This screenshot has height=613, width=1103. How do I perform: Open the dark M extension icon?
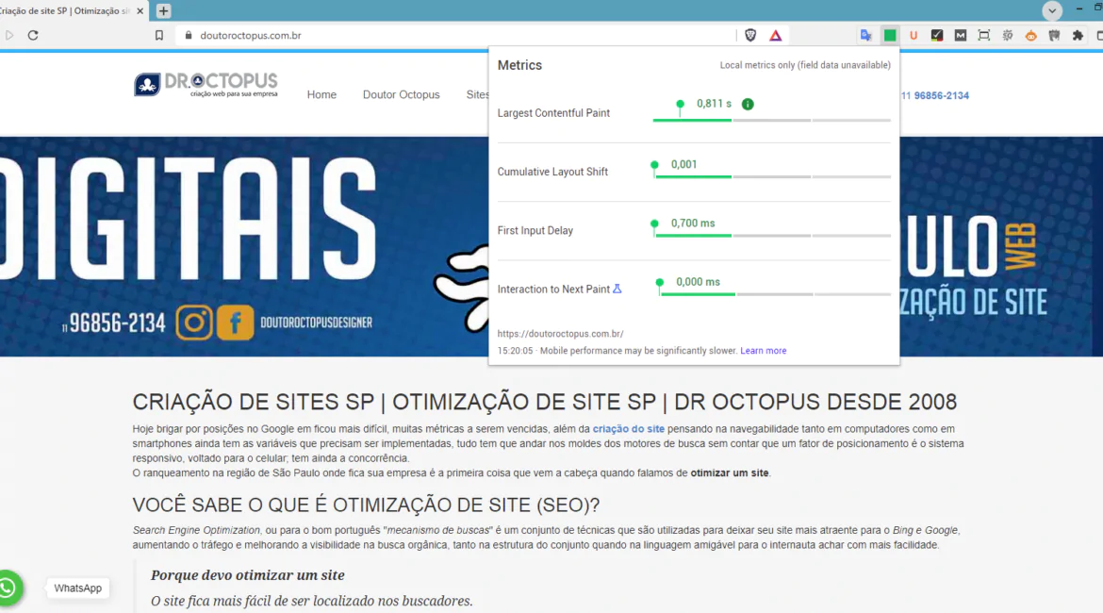(x=961, y=35)
